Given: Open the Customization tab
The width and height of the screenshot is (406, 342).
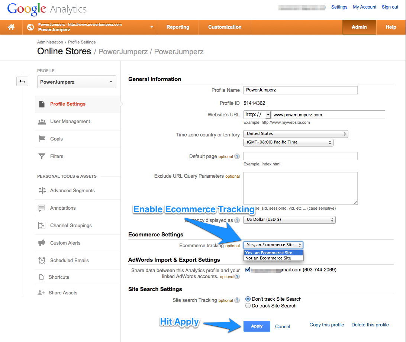Looking at the screenshot, I should (x=225, y=27).
